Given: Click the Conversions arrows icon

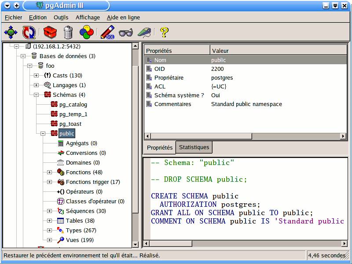Looking at the screenshot, I should pyautogui.click(x=61, y=153).
